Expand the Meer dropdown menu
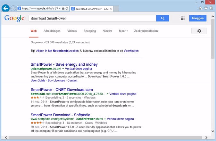 (x=124, y=31)
